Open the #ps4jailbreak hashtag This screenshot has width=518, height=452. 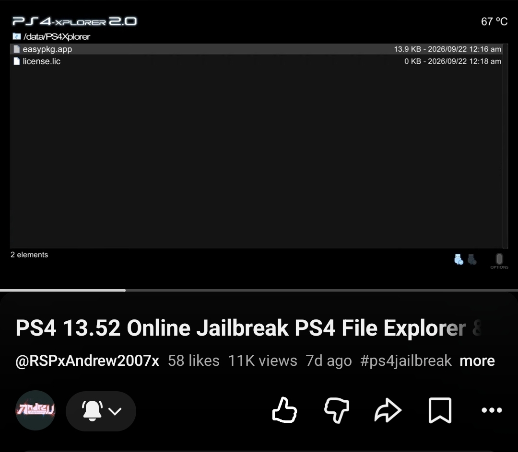pos(406,361)
